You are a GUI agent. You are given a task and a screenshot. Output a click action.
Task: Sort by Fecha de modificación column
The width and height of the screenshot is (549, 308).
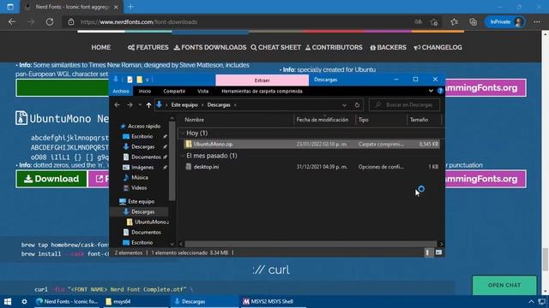point(324,120)
